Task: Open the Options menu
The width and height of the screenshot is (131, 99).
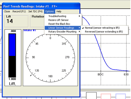Action: pyautogui.click(x=49, y=11)
